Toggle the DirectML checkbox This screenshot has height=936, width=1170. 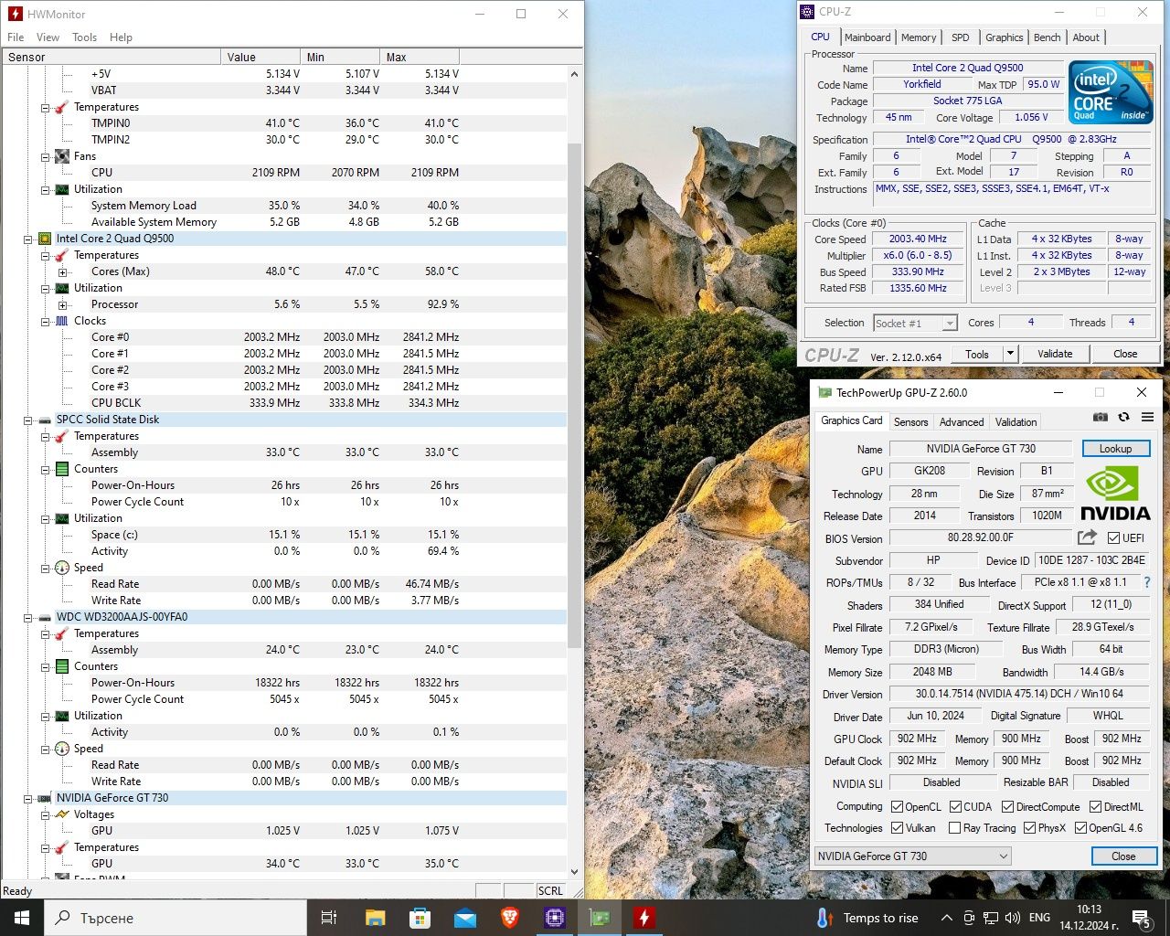coord(1095,806)
